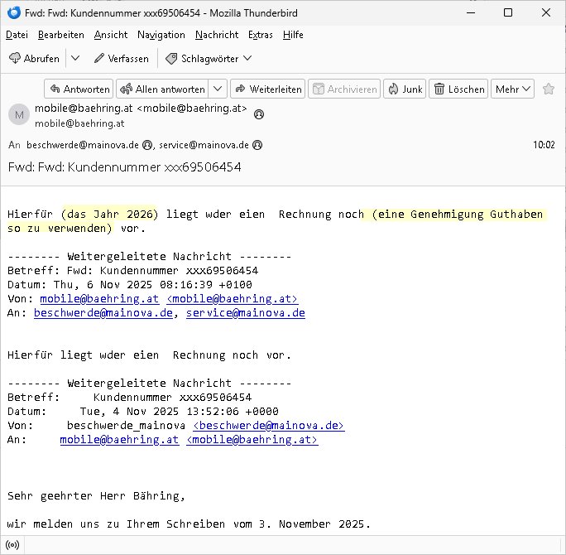Star this message

click(549, 89)
